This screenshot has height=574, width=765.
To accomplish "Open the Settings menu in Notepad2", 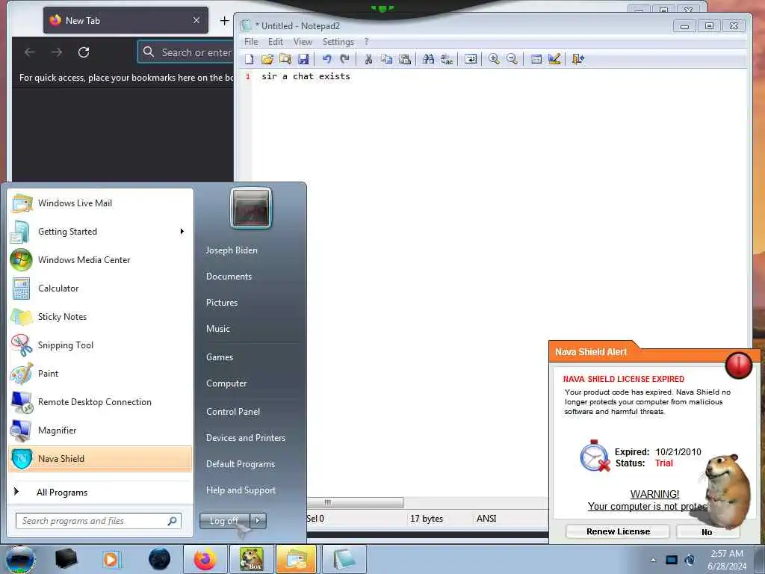I will pyautogui.click(x=338, y=42).
